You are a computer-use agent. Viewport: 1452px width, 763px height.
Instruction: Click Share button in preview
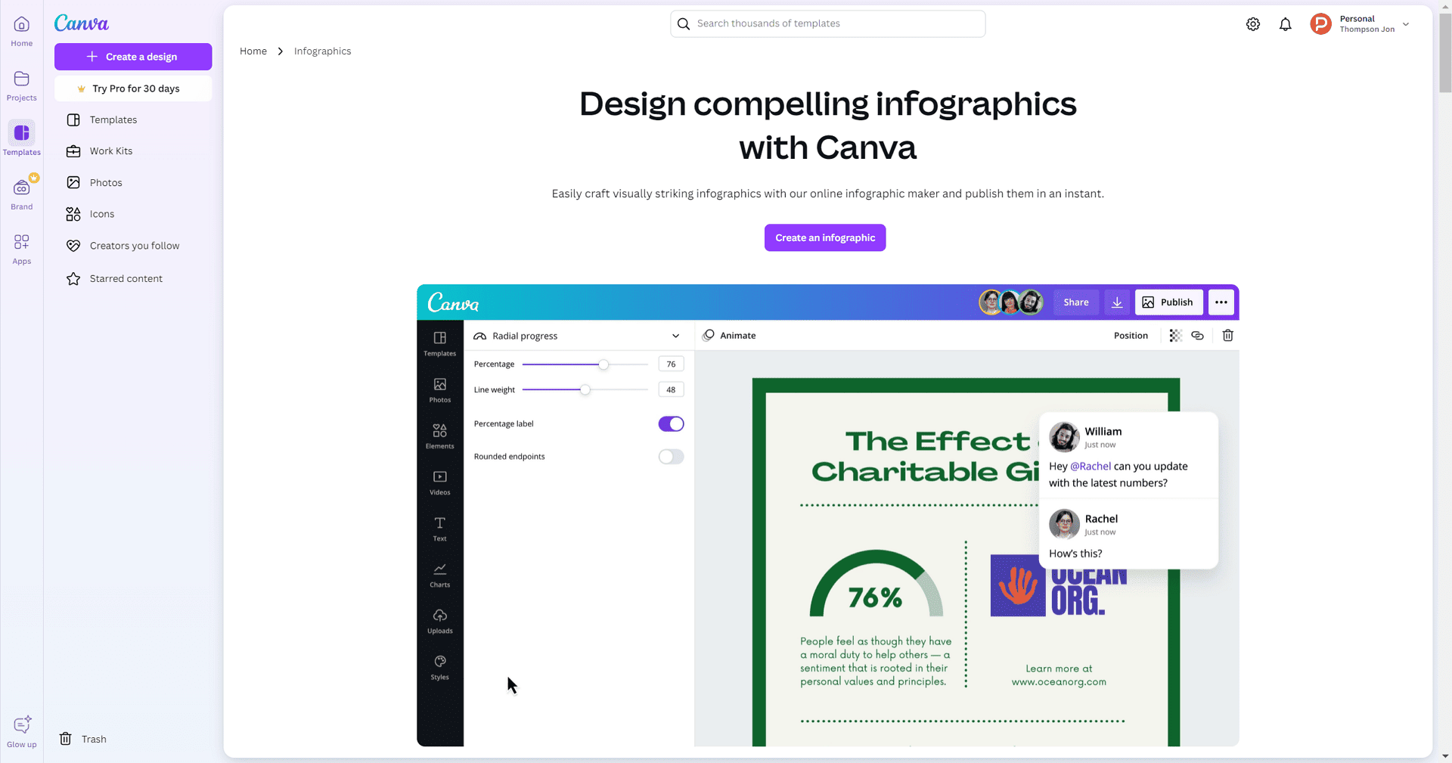1075,302
